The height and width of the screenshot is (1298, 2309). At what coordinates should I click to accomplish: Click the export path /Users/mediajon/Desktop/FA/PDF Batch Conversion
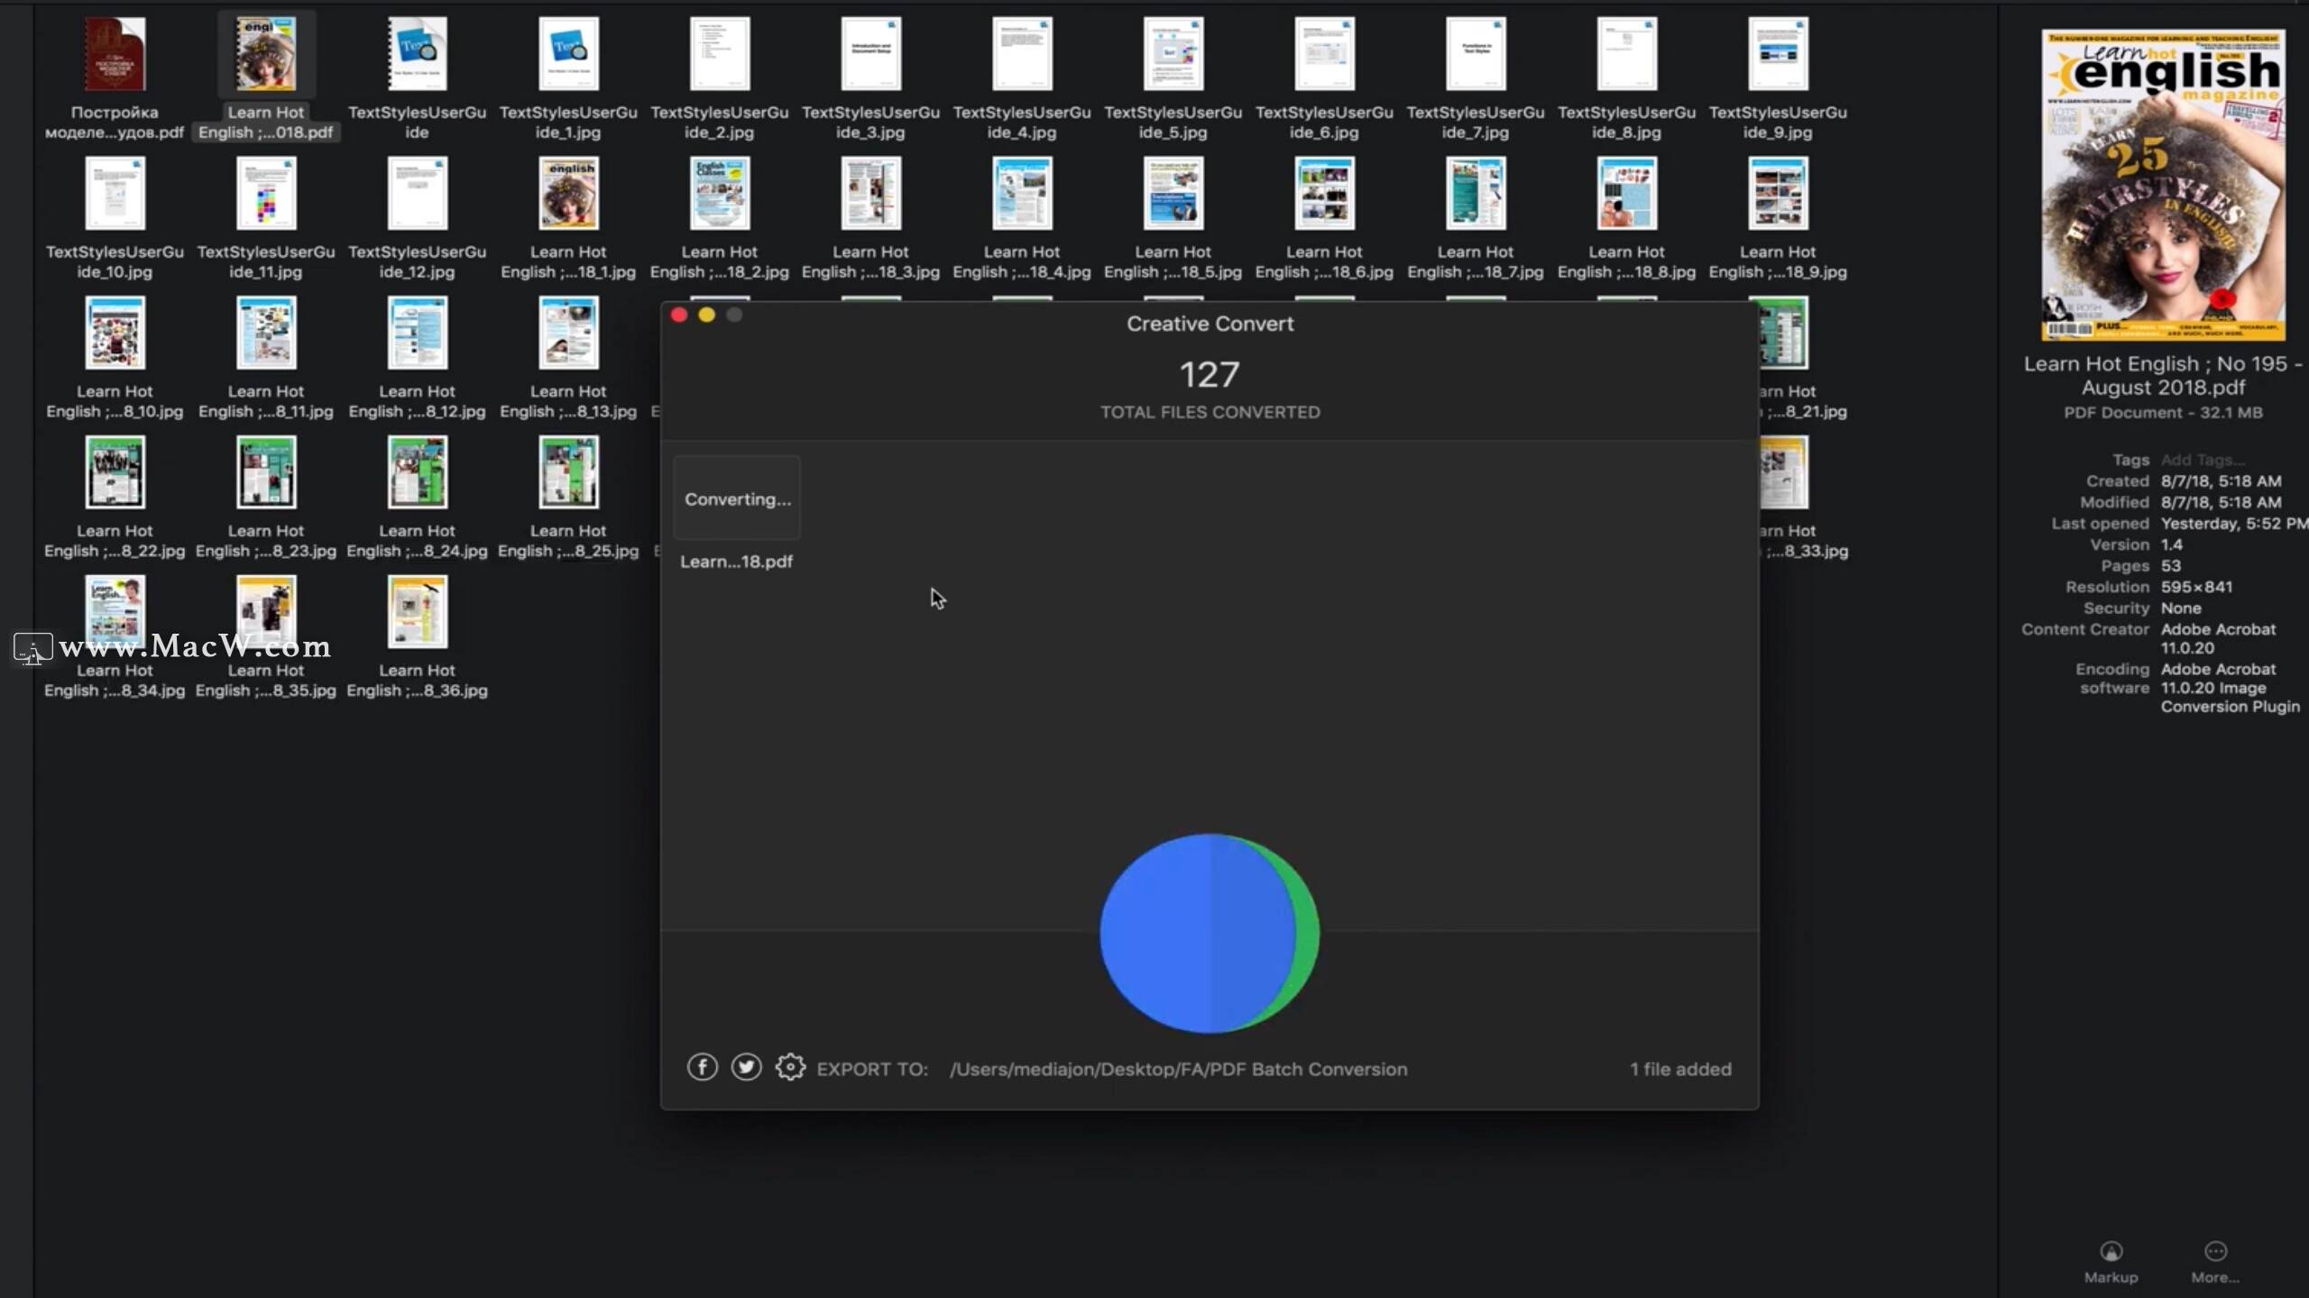(x=1178, y=1069)
